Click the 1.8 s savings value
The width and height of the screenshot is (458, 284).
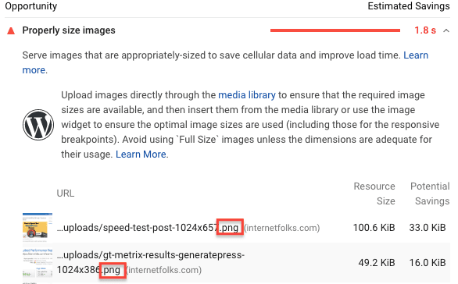click(425, 30)
